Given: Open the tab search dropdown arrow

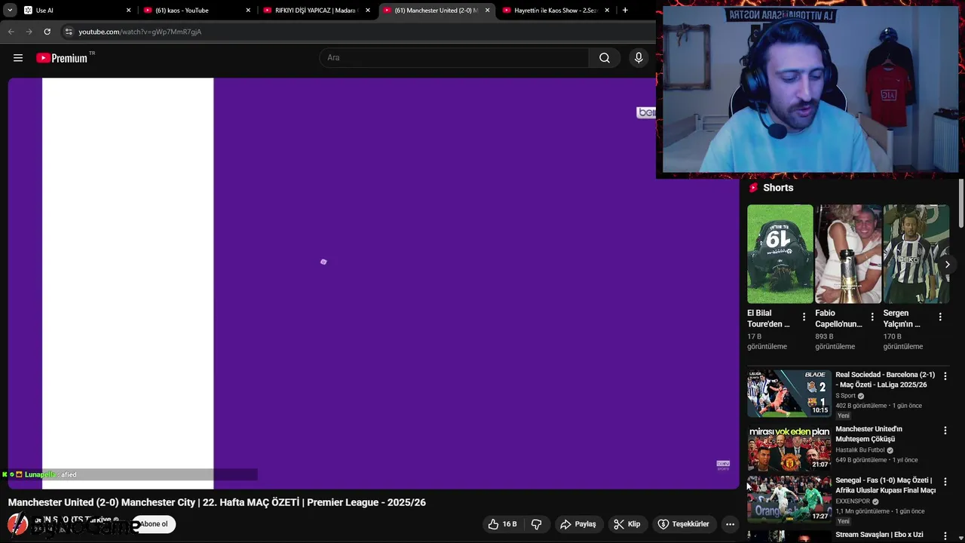Looking at the screenshot, I should 10,11.
